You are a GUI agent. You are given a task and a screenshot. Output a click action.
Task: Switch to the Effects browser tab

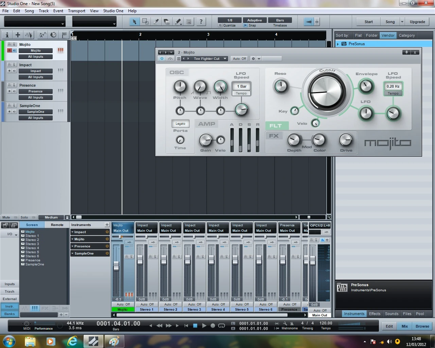pyautogui.click(x=375, y=314)
